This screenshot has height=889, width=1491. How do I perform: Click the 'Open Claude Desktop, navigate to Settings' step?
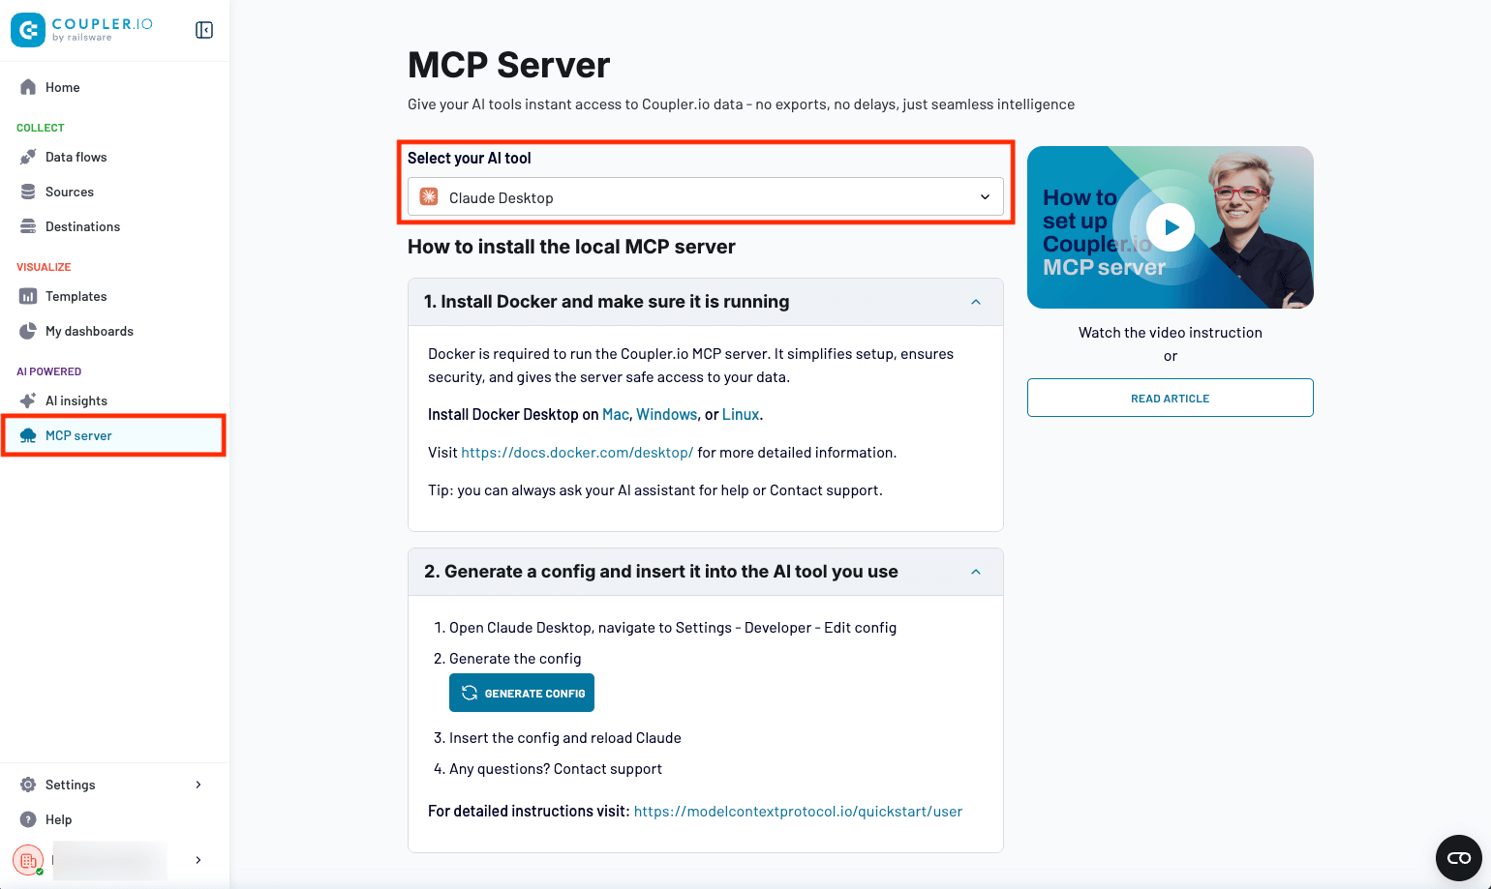point(673,627)
